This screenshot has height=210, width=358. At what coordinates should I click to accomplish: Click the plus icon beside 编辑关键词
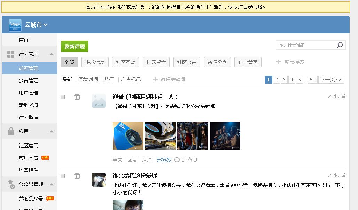[x=155, y=79]
